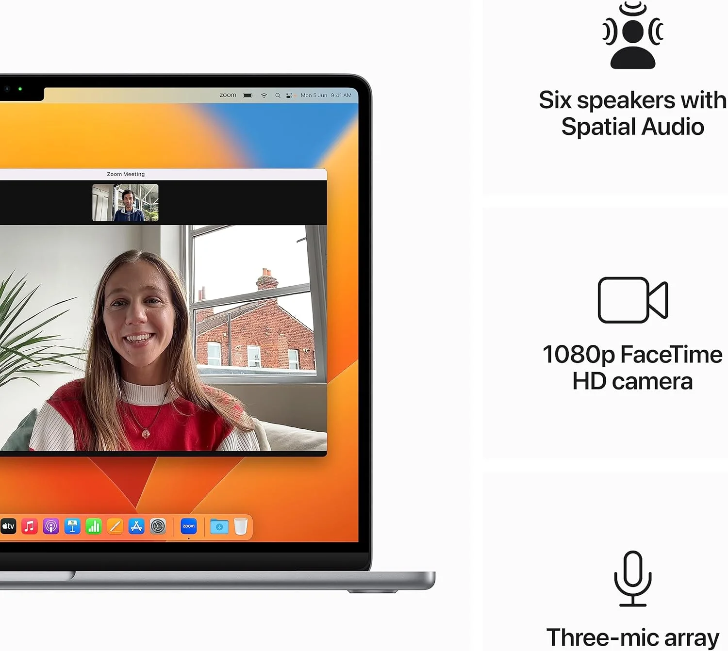
Task: Select the man's video thumbnail in Zoom
Action: [125, 202]
